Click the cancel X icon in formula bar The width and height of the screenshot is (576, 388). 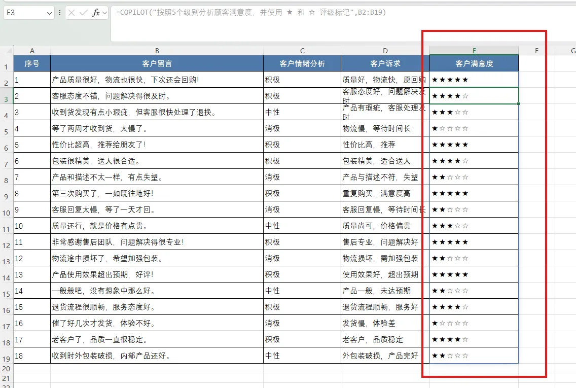[x=71, y=13]
